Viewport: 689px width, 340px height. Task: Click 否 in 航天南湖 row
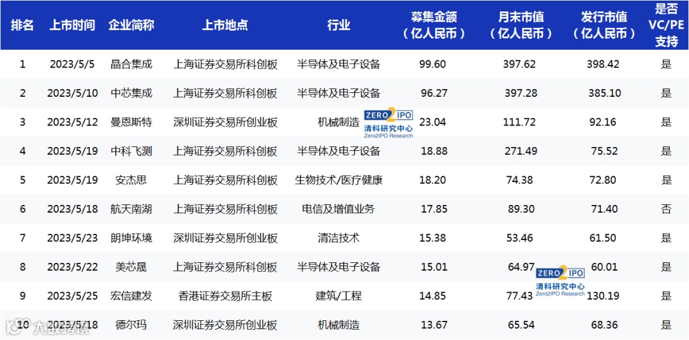[667, 209]
